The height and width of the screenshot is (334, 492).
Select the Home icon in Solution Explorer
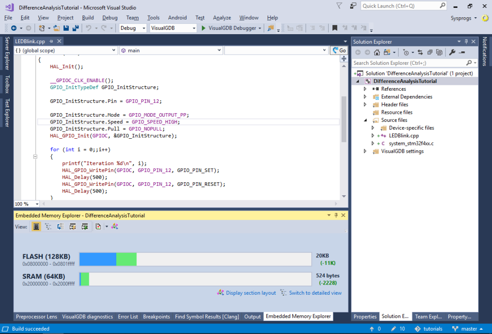(377, 52)
